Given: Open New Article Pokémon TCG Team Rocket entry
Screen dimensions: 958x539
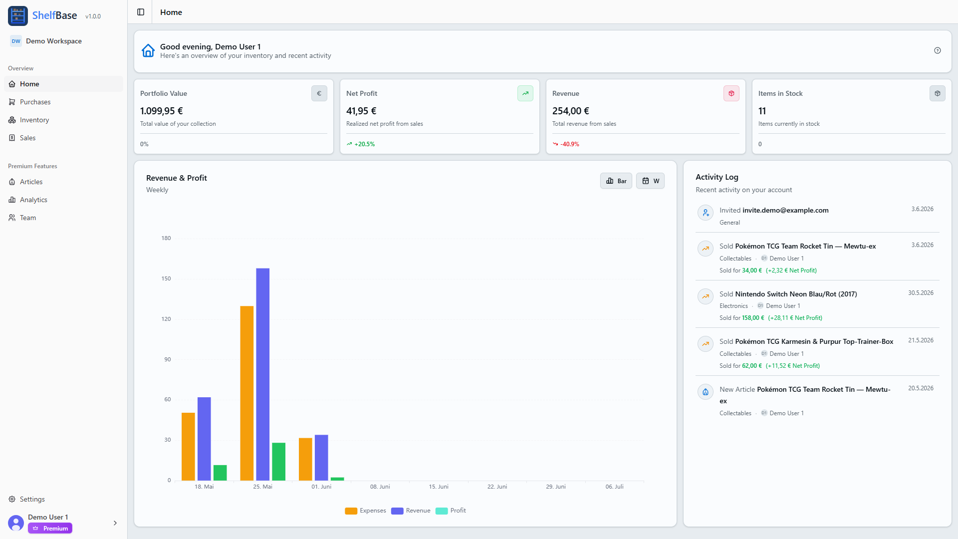Looking at the screenshot, I should point(817,401).
